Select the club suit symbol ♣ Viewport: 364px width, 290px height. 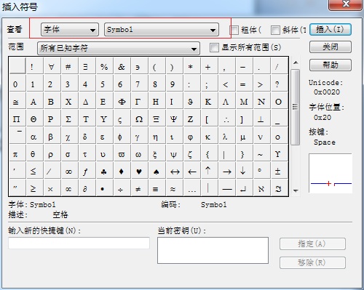[103, 172]
